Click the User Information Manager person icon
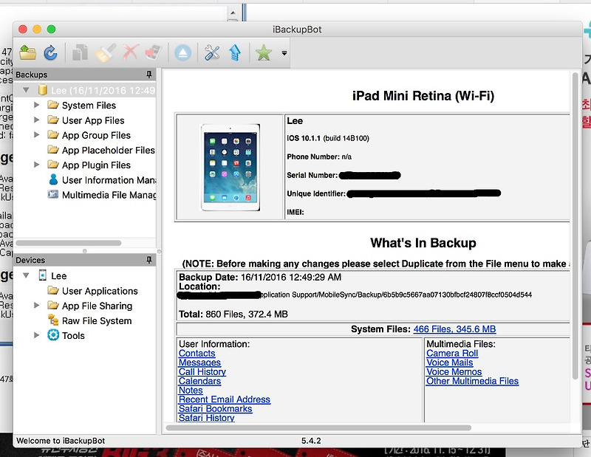591x457 pixels. (x=53, y=179)
